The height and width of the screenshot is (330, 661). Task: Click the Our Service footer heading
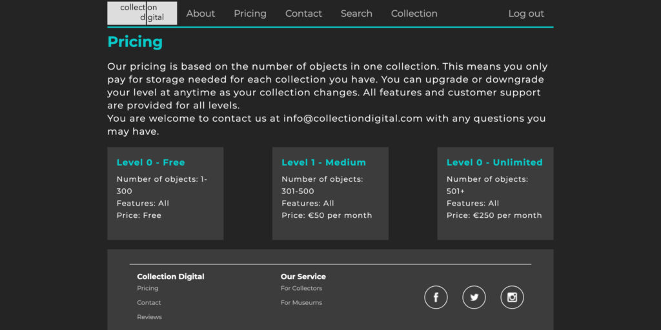click(303, 277)
